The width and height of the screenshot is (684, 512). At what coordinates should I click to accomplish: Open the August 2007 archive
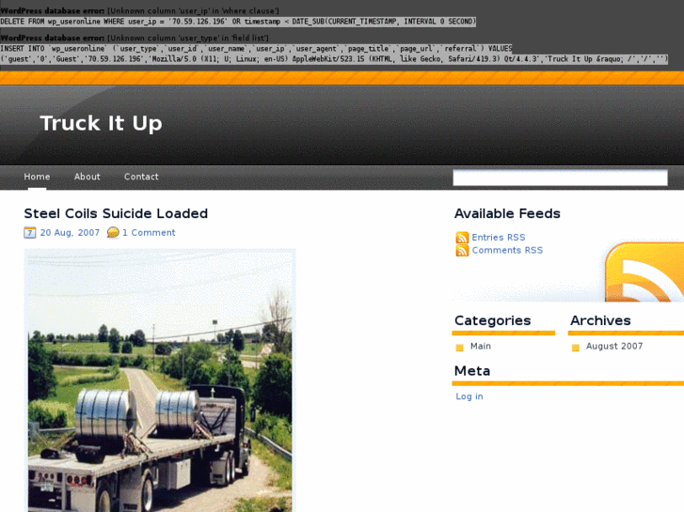point(614,346)
